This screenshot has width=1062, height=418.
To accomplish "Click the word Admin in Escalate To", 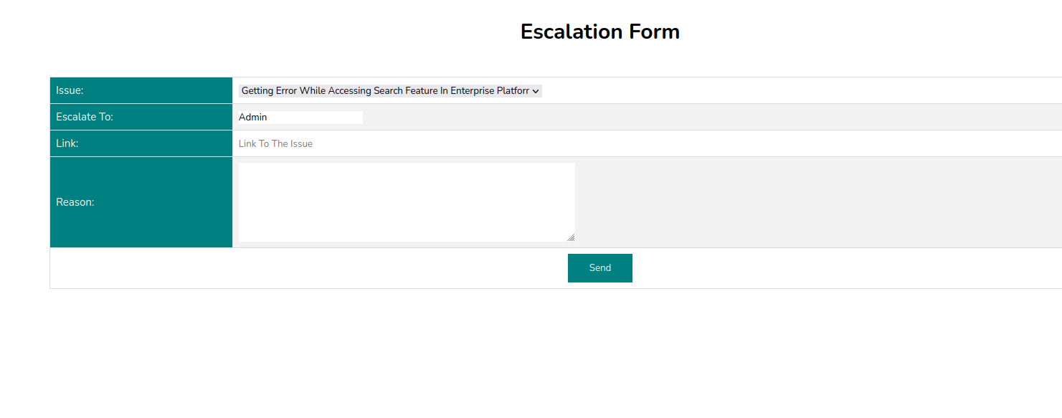I will [x=253, y=118].
